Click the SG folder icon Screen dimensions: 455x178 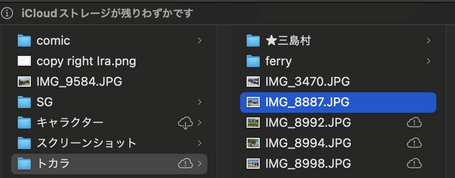click(x=24, y=102)
